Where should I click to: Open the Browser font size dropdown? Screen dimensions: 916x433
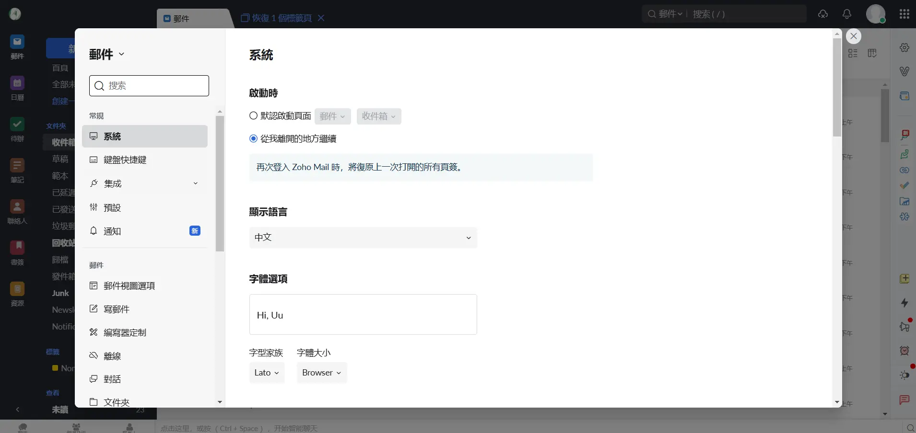(x=321, y=373)
